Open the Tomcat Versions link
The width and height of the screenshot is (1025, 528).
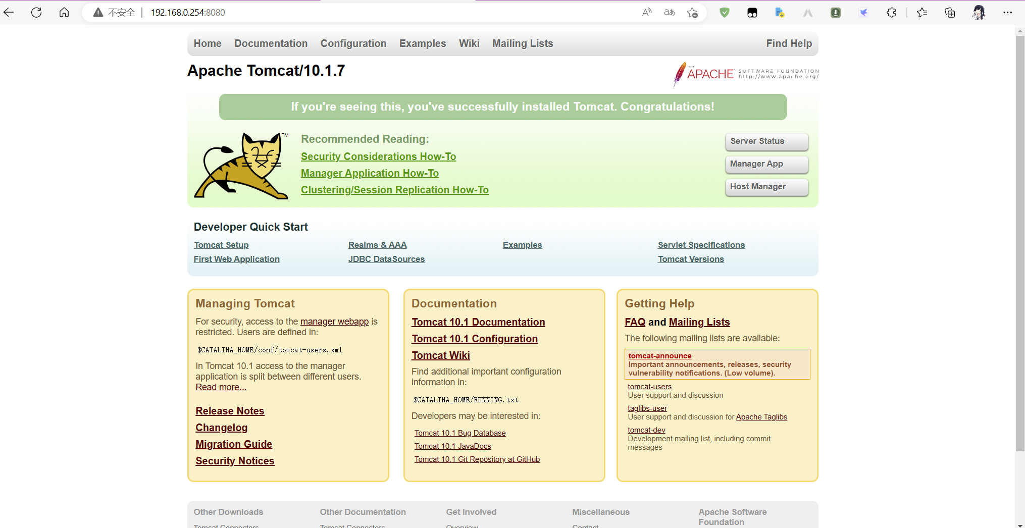pos(691,259)
